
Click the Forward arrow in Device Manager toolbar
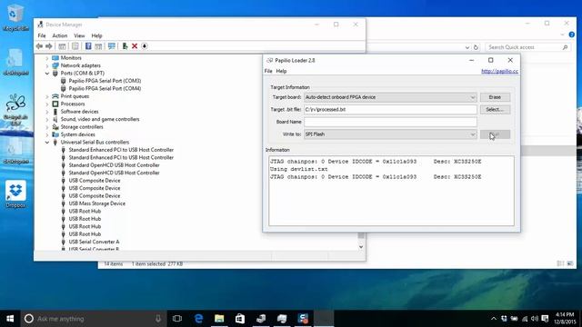[49, 46]
